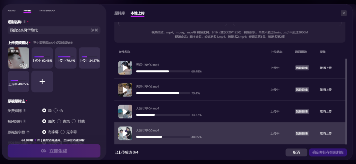This screenshot has height=164, width=356.
Task: Switch to the 原料库 tab
Action: tap(120, 13)
